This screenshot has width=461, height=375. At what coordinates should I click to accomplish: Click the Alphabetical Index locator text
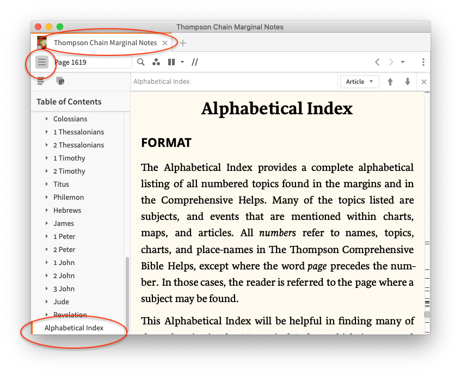pos(162,82)
